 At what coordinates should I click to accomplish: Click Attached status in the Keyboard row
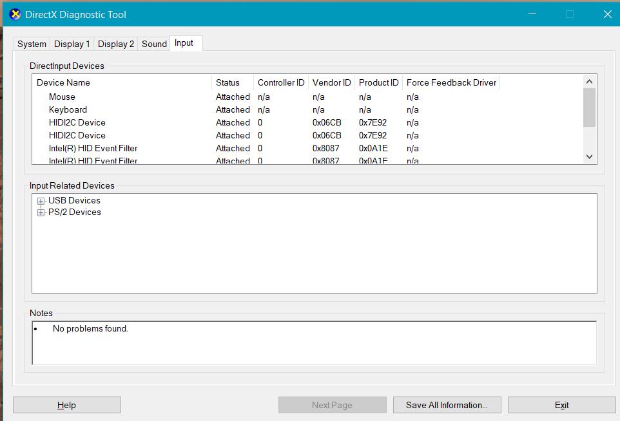tap(233, 110)
